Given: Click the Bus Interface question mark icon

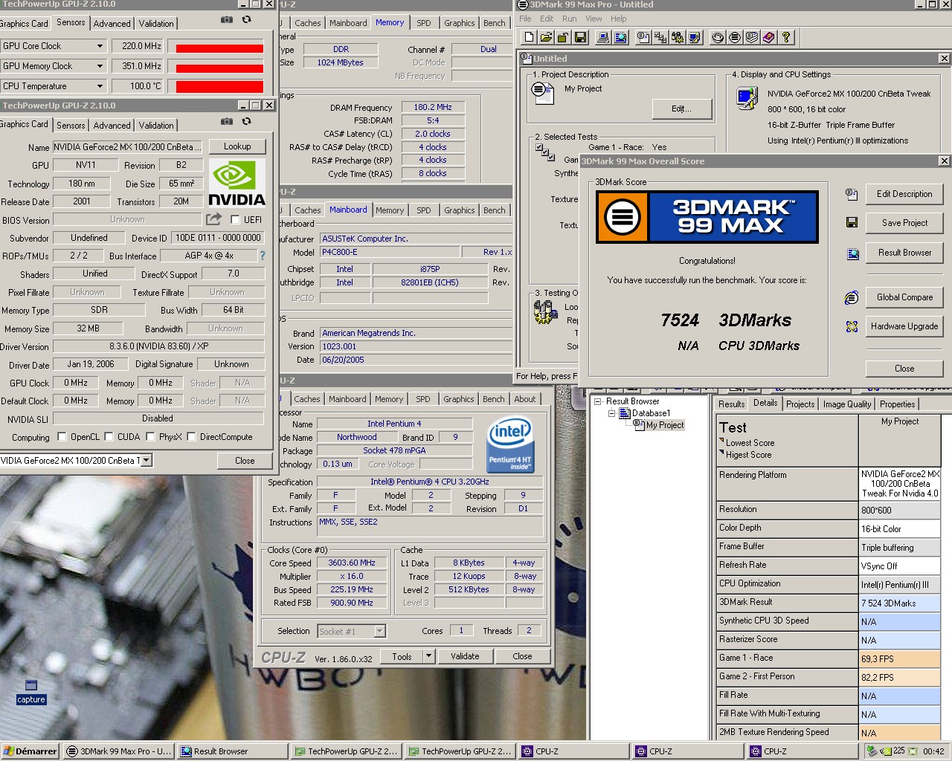Looking at the screenshot, I should (x=262, y=256).
